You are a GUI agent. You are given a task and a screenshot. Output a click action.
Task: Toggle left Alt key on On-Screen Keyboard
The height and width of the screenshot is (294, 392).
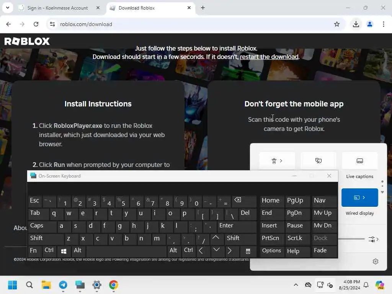[x=78, y=251]
